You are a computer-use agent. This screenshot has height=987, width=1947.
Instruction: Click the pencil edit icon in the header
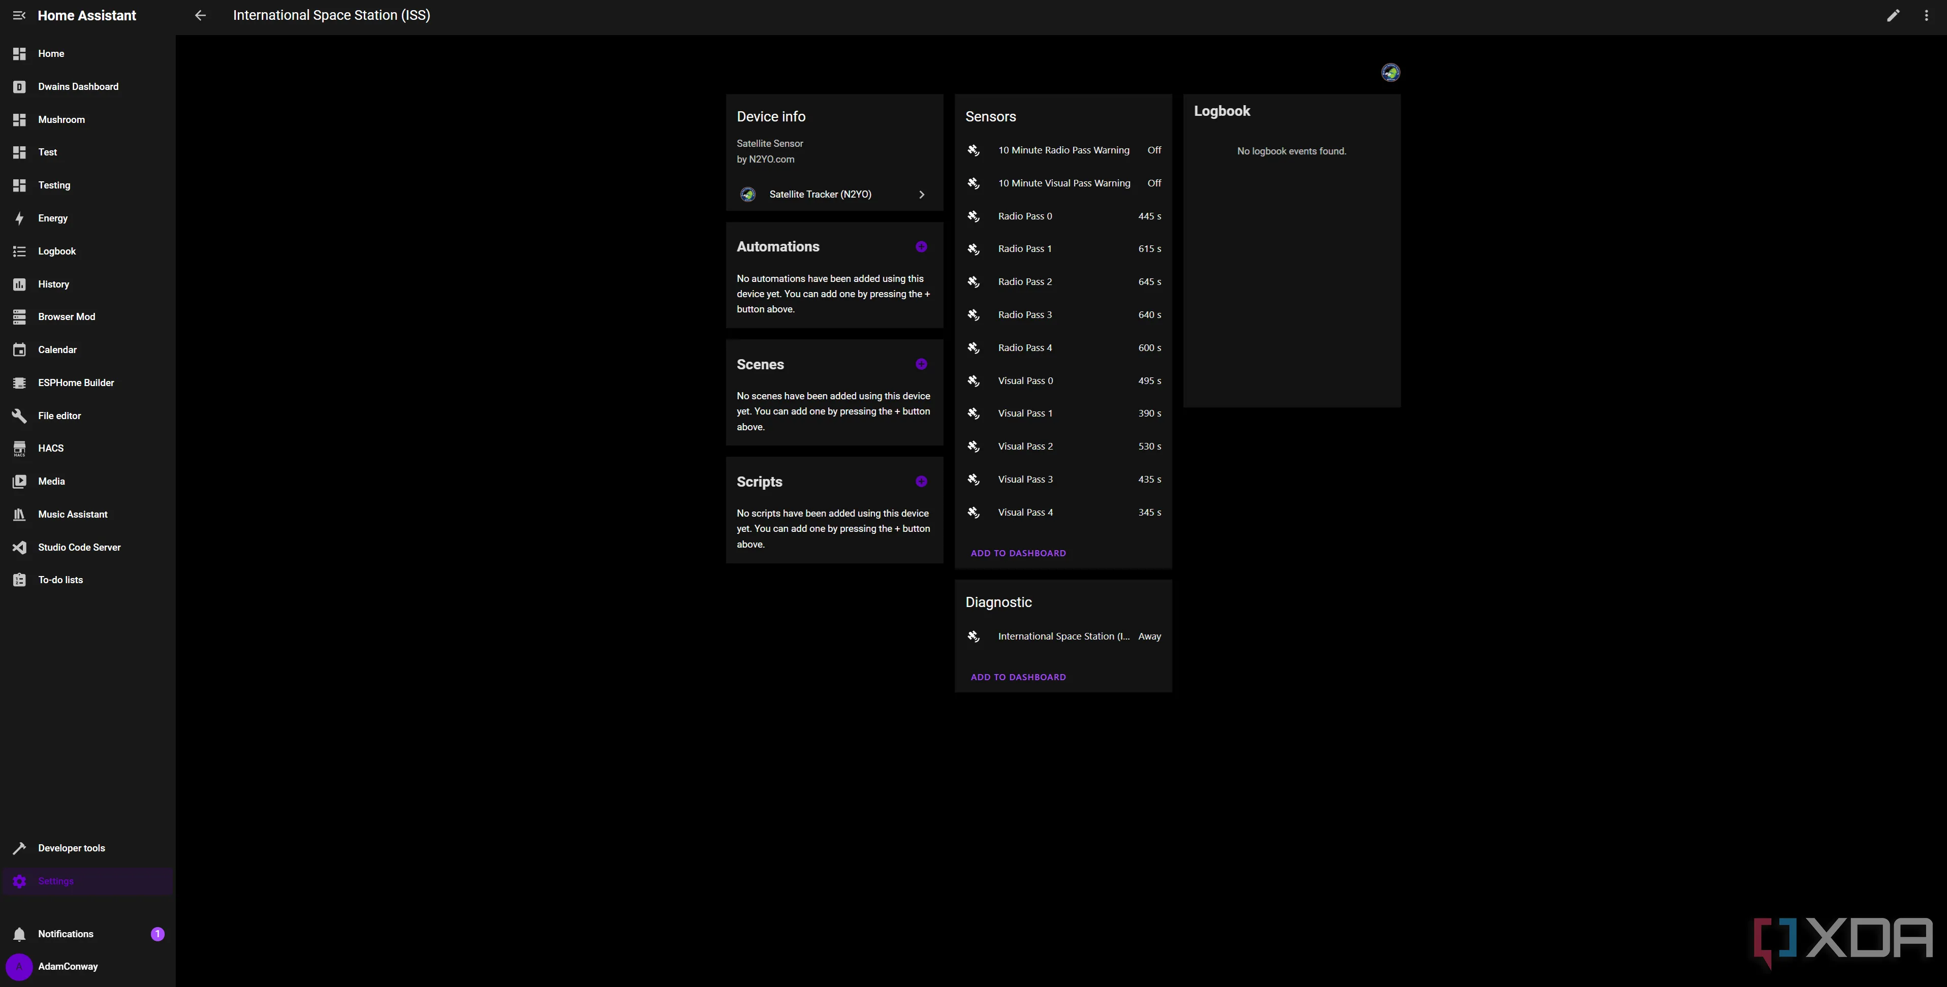point(1893,15)
